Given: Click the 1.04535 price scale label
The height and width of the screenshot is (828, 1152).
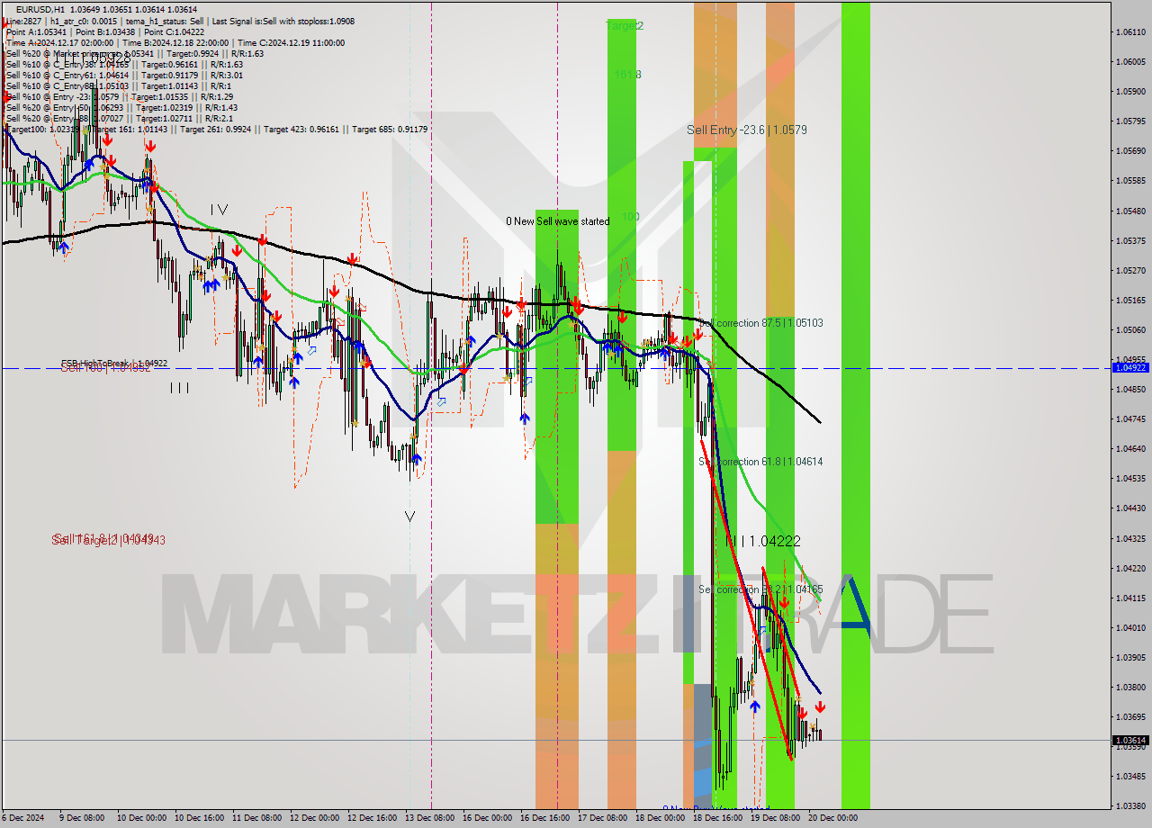Looking at the screenshot, I should coord(1130,478).
